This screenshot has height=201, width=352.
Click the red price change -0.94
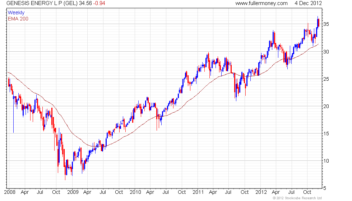99,3
